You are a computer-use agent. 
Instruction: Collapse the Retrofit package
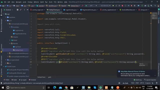tap(10, 43)
